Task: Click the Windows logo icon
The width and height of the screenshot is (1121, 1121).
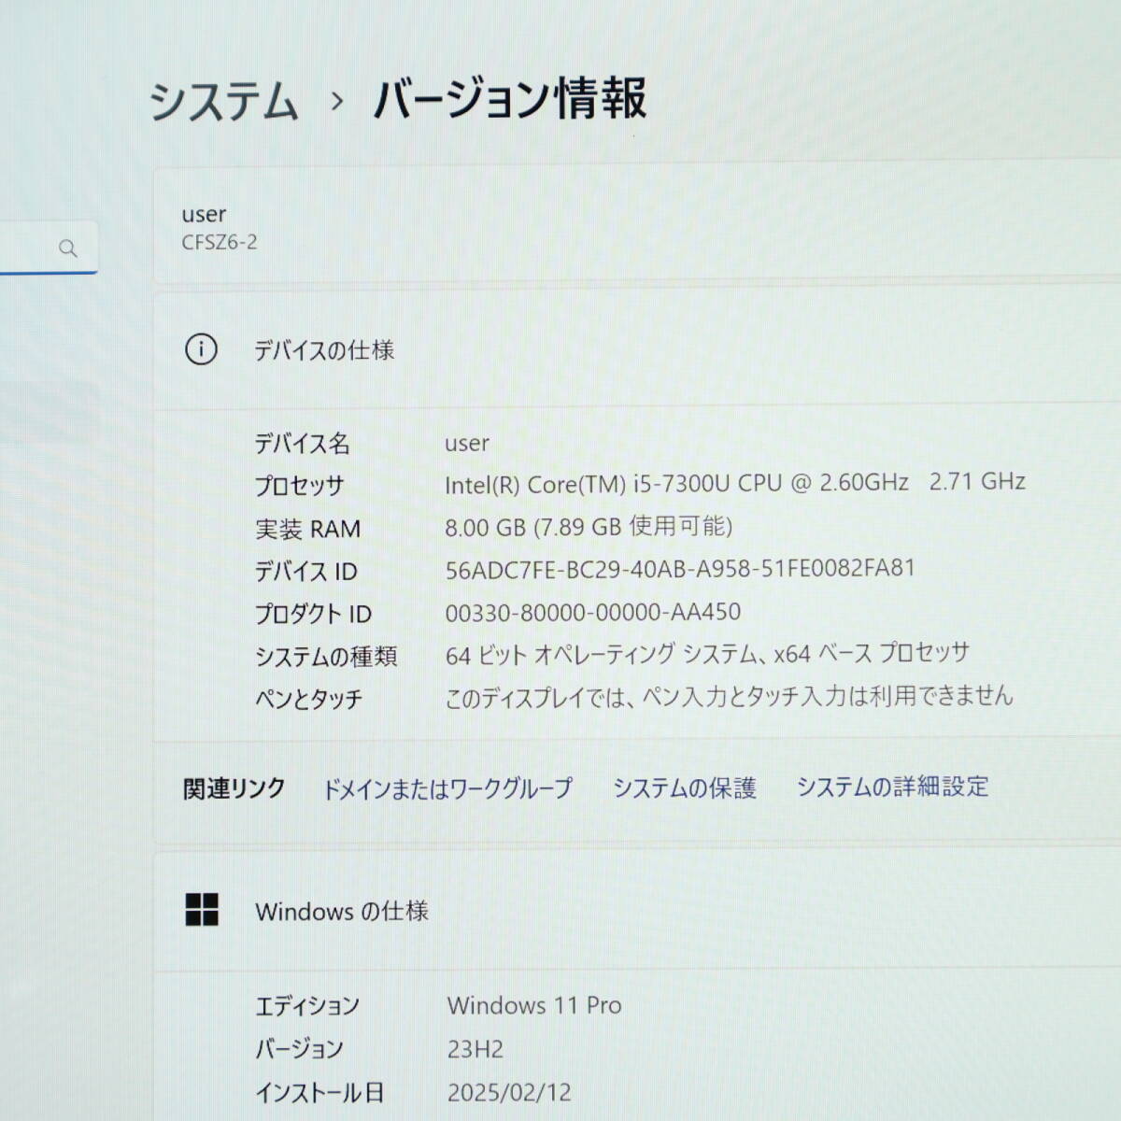Action: click(x=202, y=910)
